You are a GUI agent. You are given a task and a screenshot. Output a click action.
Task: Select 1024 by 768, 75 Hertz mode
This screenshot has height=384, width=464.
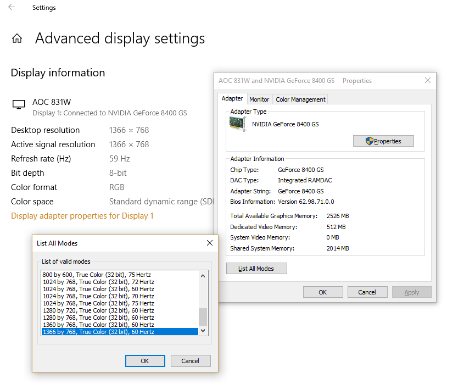coord(120,303)
